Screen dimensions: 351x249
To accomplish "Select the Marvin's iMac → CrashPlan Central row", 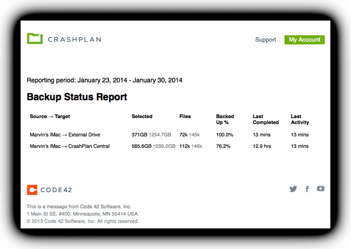I will tap(69, 146).
